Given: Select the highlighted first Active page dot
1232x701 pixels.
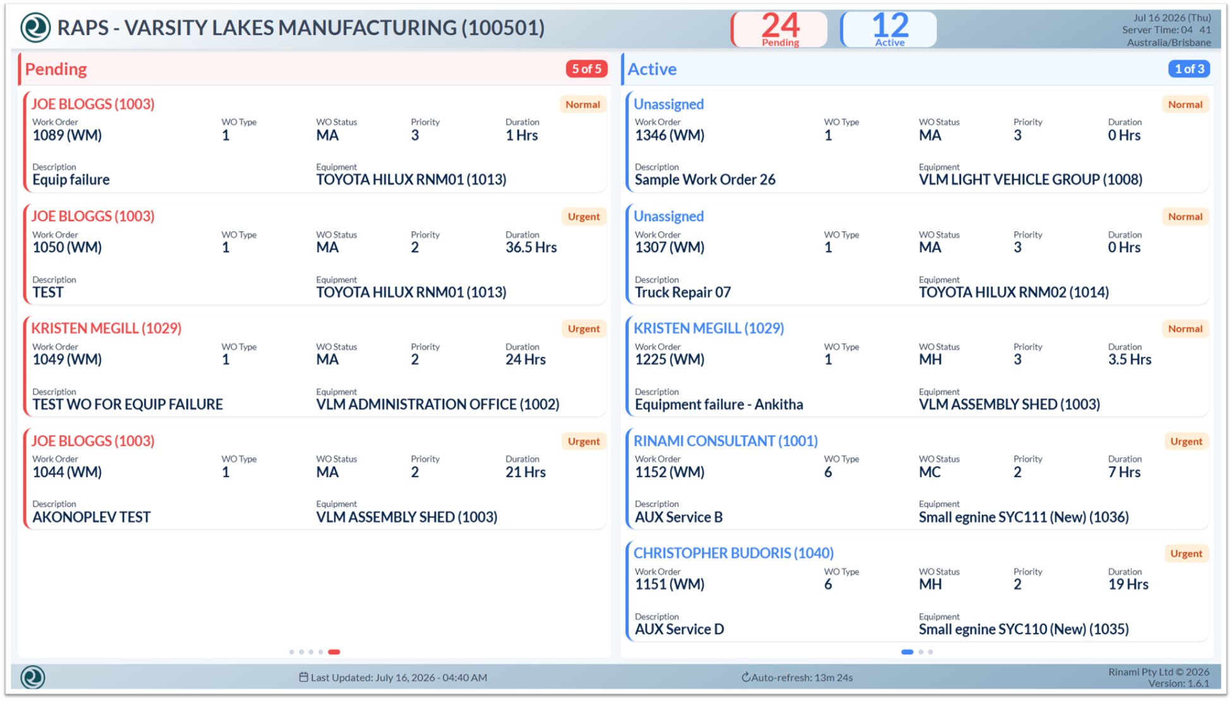Looking at the screenshot, I should [x=907, y=652].
